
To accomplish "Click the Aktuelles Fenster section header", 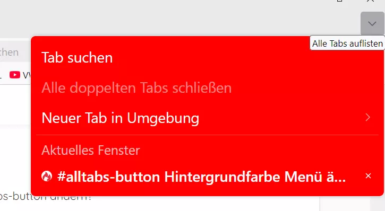I will coord(91,150).
